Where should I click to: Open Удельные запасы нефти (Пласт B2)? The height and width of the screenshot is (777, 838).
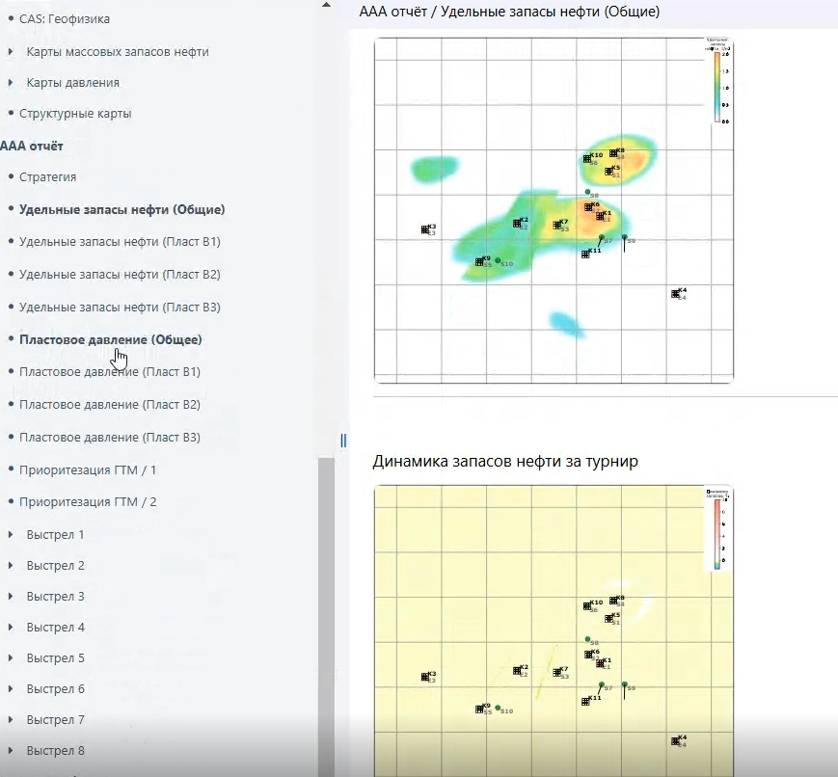click(x=120, y=274)
